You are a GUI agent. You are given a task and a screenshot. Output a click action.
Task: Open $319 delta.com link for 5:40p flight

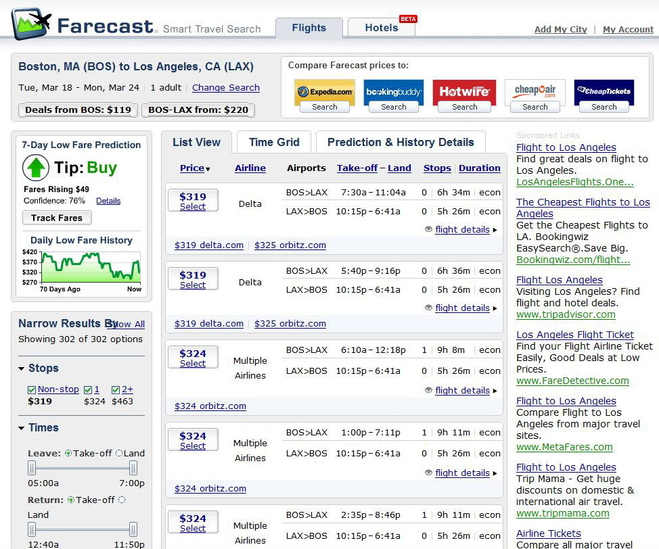pos(209,324)
